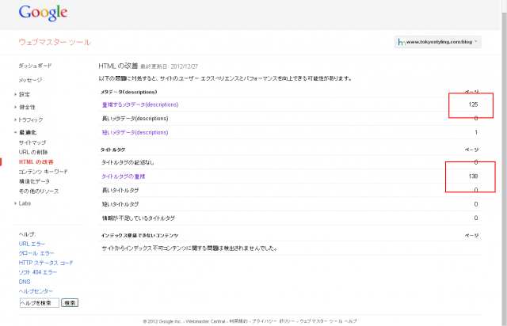Open メッセージ in sidebar
Image resolution: width=507 pixels, height=326 pixels.
coord(30,80)
